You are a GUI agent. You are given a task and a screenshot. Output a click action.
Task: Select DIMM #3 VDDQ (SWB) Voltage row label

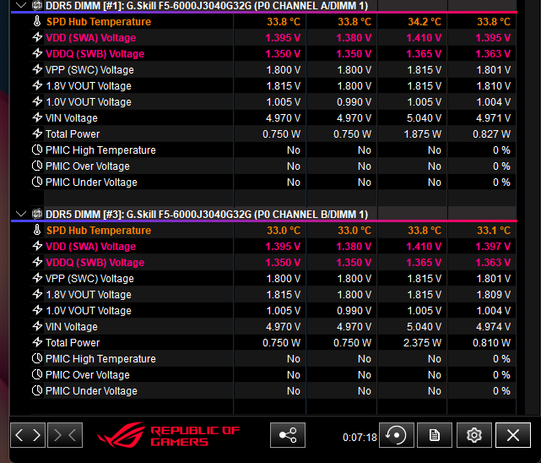(95, 262)
